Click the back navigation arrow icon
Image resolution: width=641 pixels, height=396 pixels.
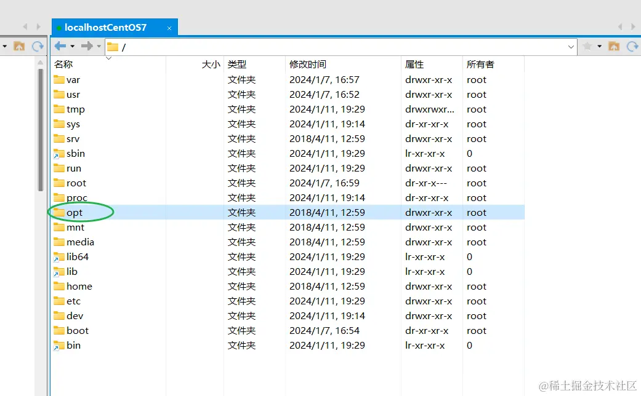pos(60,46)
